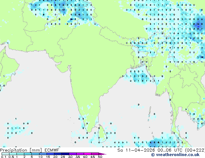Click the '(00+222)' forecast offset text
Image resolution: width=205 pixels, height=158 pixels.
click(x=195, y=150)
